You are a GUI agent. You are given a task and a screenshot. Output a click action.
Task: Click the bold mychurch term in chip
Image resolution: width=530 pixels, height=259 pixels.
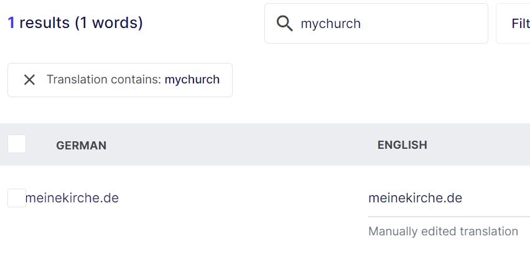(192, 80)
